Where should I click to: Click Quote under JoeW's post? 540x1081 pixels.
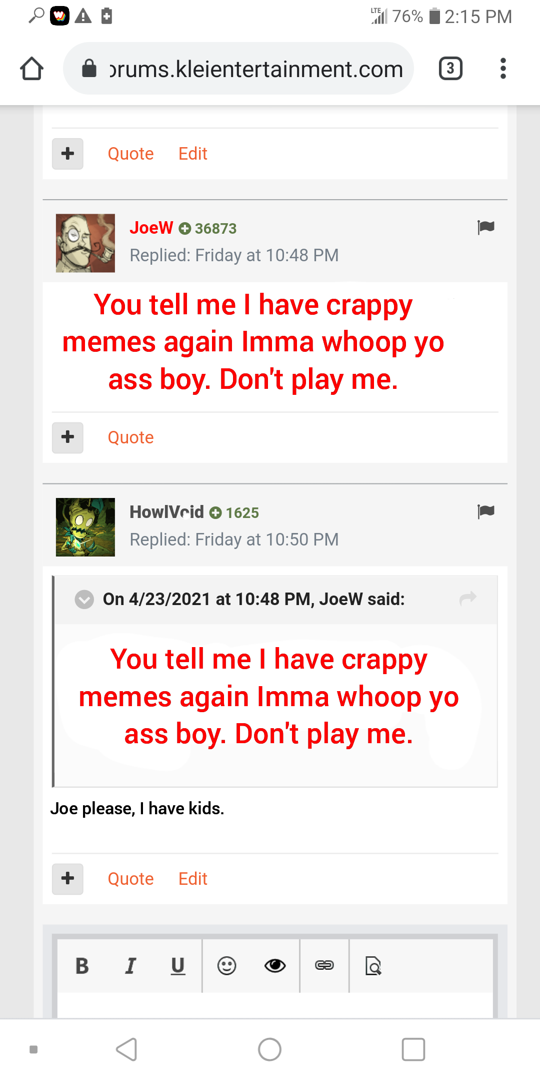click(130, 437)
